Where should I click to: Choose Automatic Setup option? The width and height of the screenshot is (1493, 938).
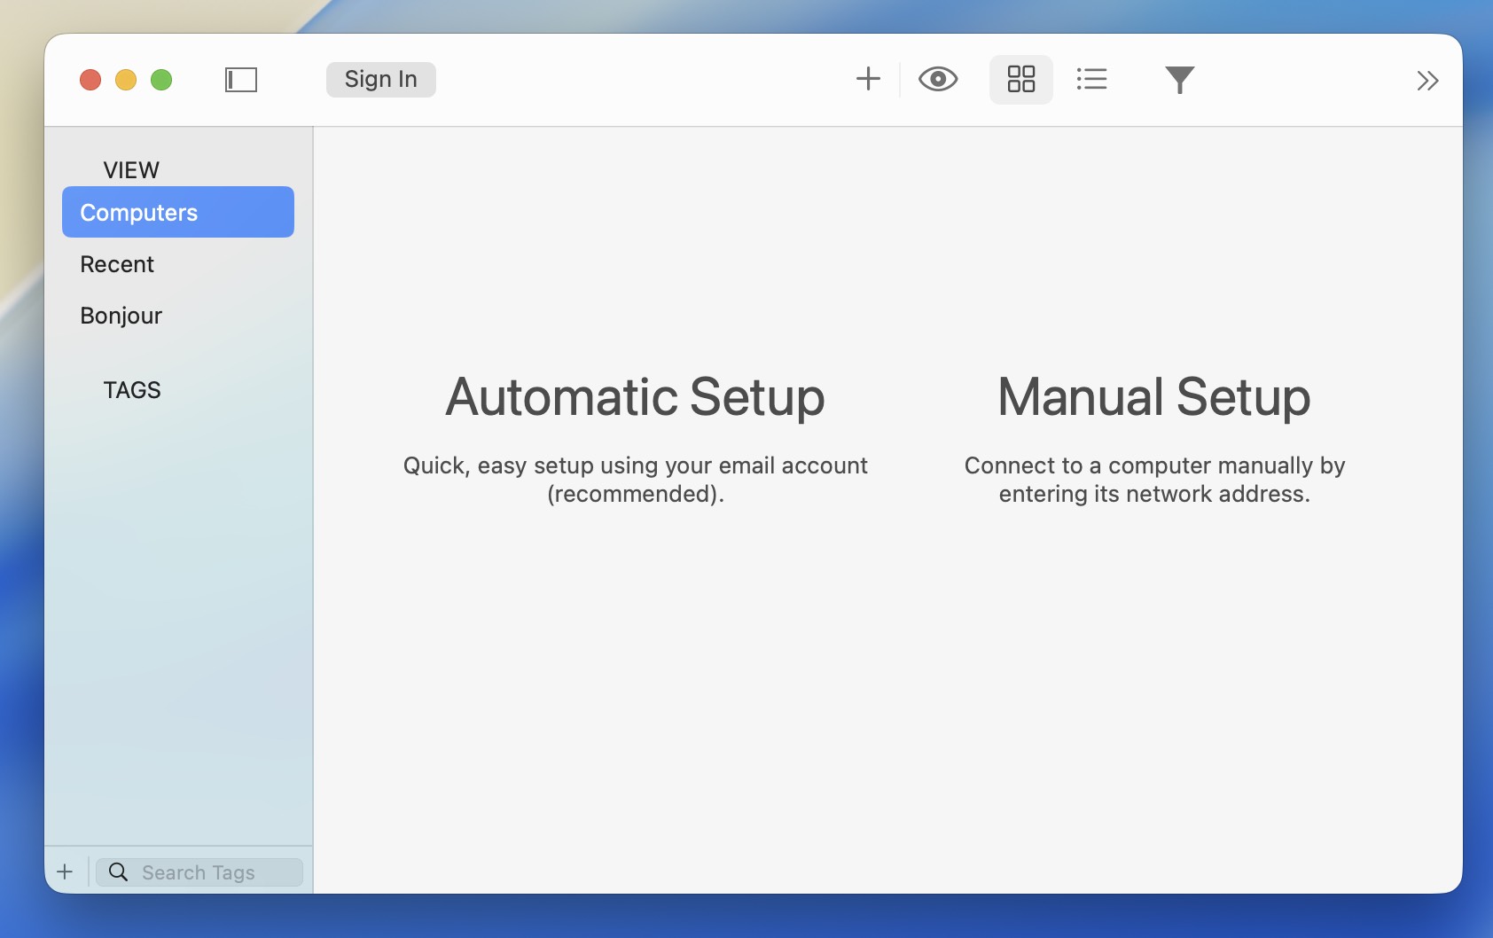pyautogui.click(x=635, y=396)
